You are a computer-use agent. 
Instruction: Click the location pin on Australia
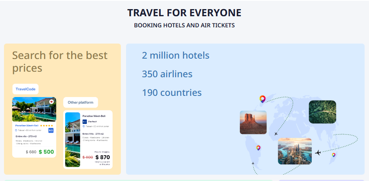[x=334, y=155]
